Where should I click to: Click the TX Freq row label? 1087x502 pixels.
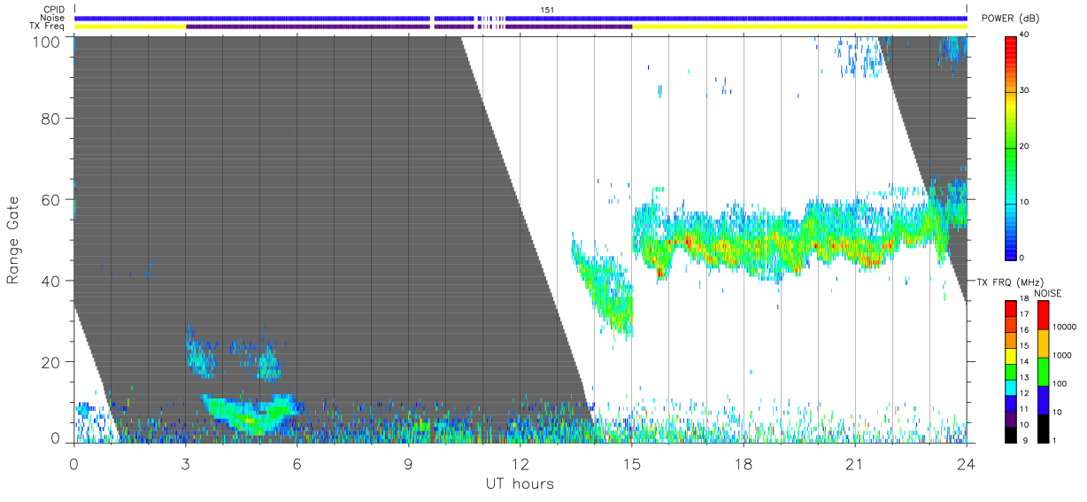(48, 26)
